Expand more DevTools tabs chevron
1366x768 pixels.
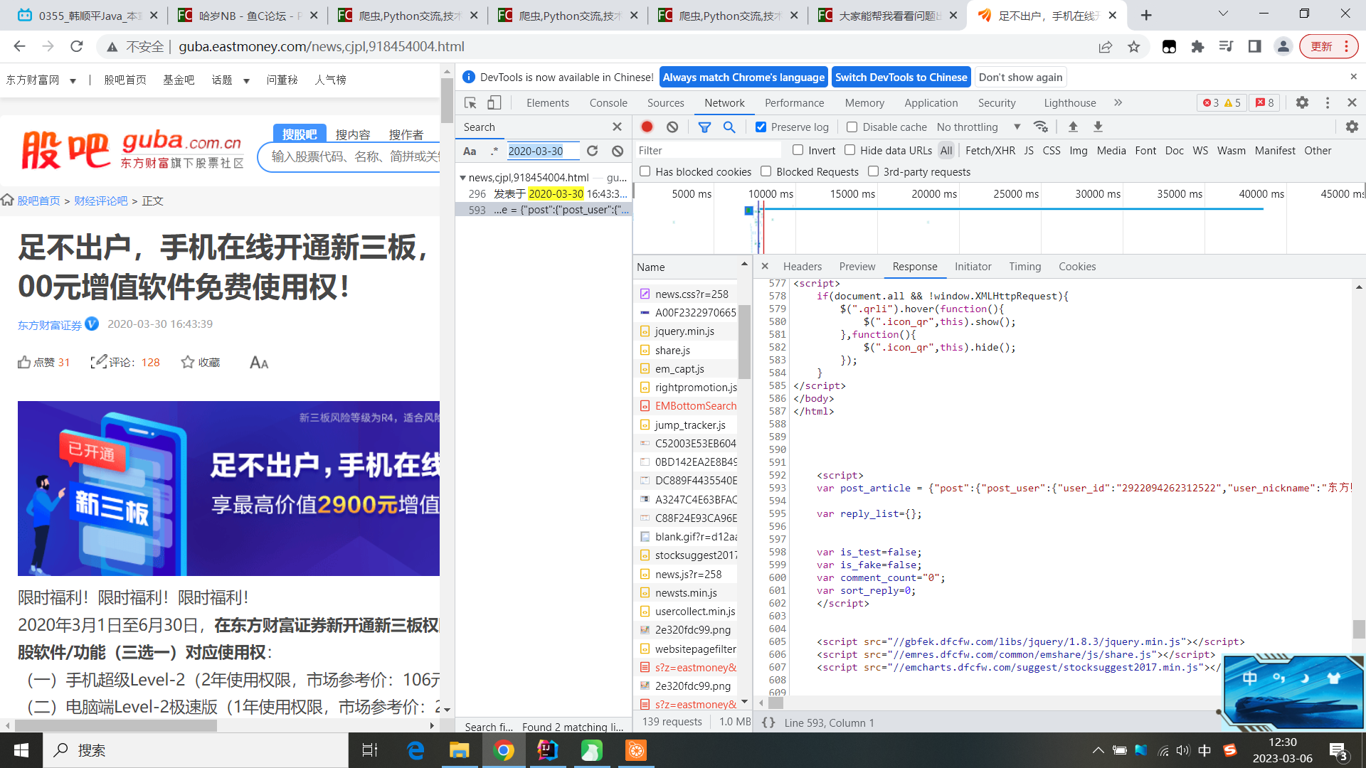pyautogui.click(x=1118, y=102)
